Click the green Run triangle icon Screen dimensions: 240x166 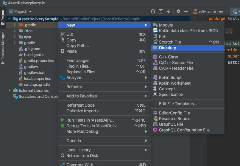tap(63, 120)
